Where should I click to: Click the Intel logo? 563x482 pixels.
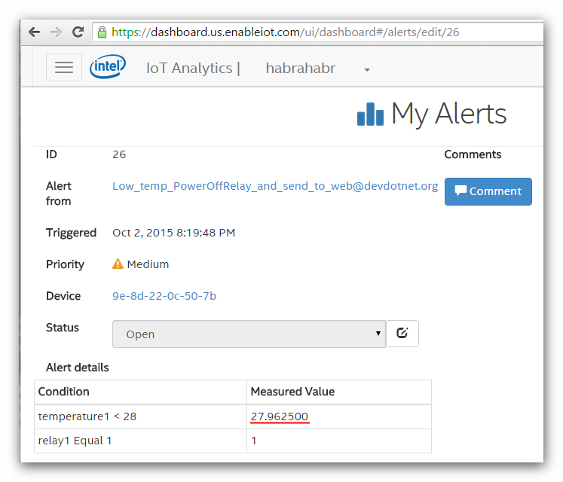[108, 66]
